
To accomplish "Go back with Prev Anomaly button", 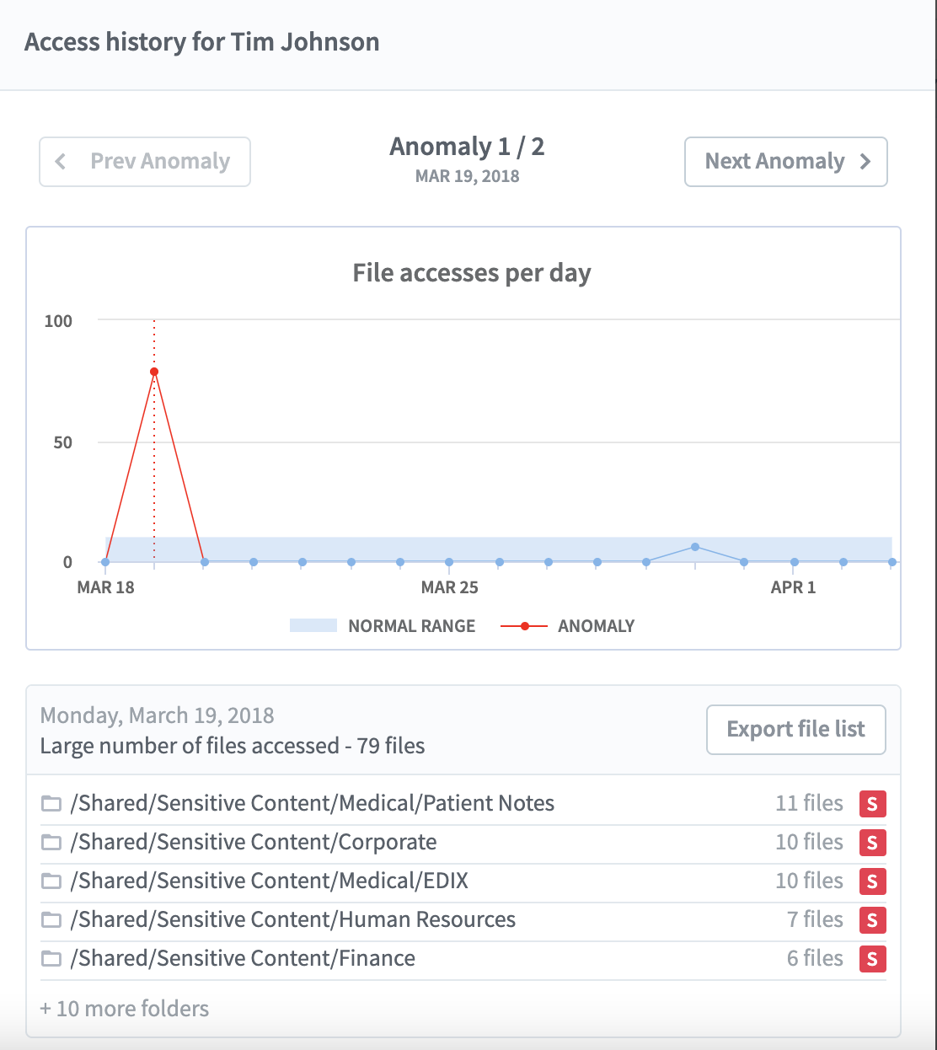I will click(145, 162).
